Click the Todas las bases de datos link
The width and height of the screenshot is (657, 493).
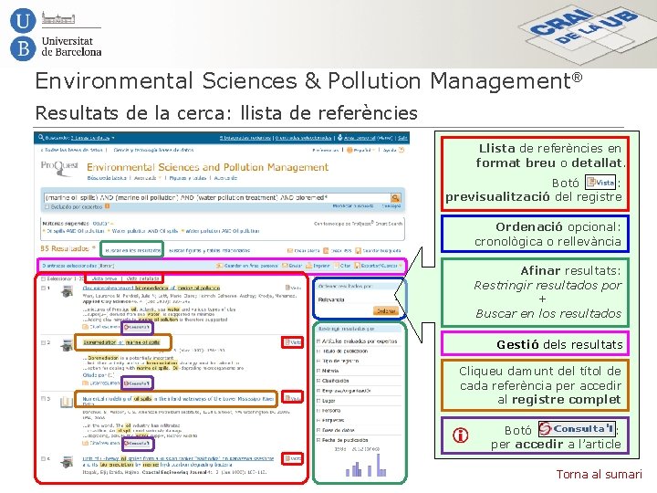71,150
